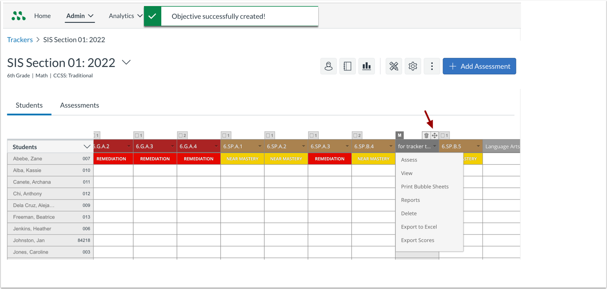Screen dimensions: 607x289
Task: Open the 6.SP.A.2 column dropdown
Action: pos(303,146)
